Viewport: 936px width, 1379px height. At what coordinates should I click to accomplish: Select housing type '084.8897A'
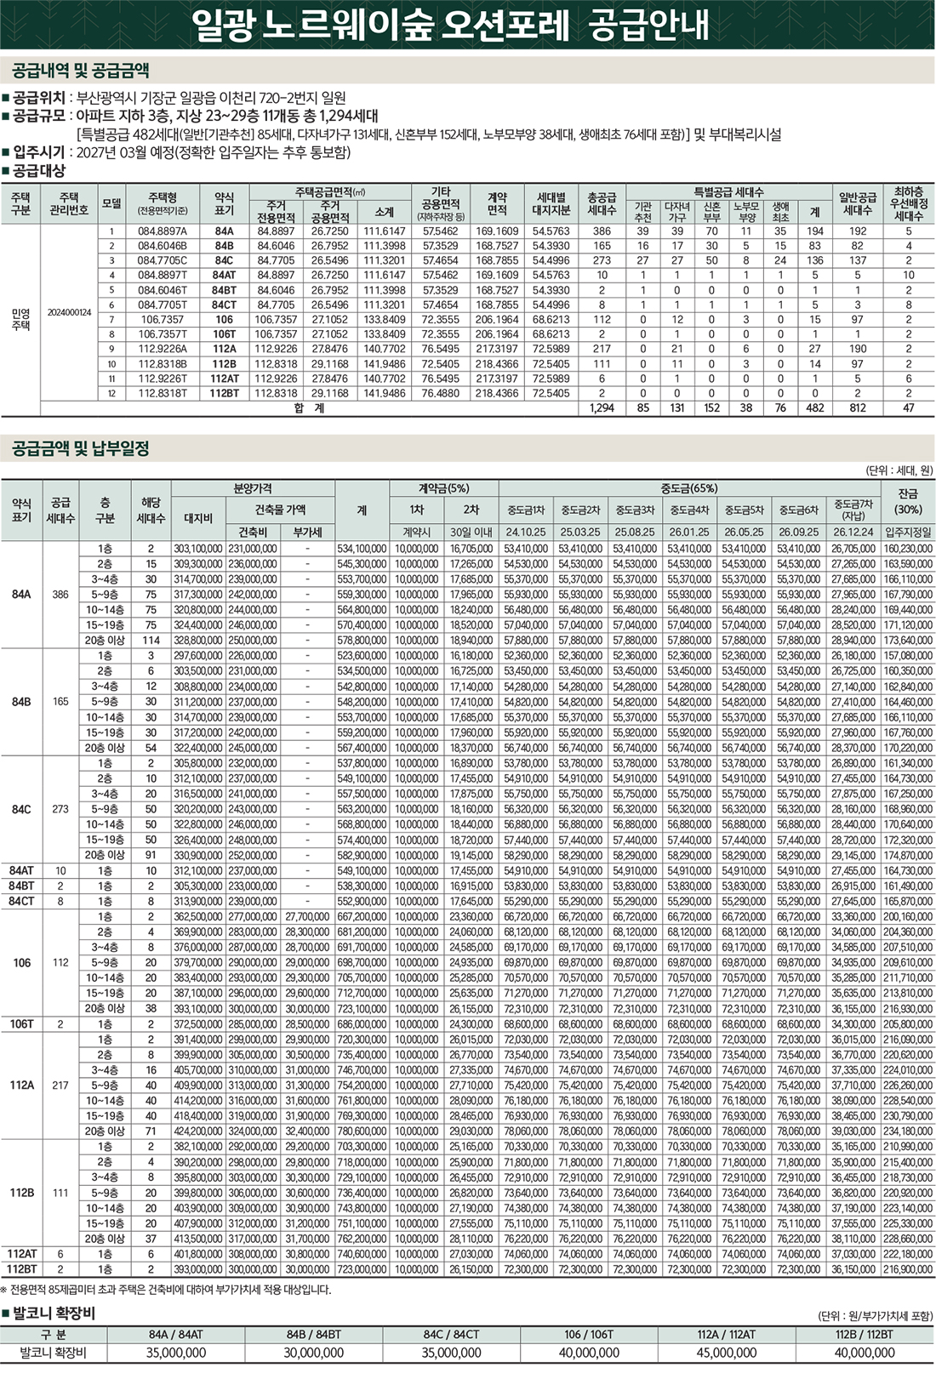pos(163,231)
